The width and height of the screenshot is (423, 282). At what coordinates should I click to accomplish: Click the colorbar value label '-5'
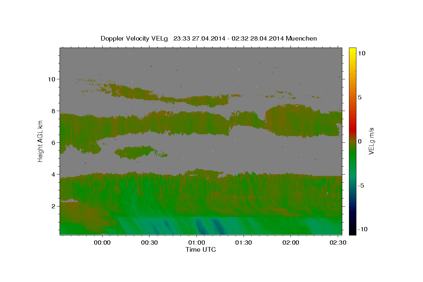(x=361, y=185)
